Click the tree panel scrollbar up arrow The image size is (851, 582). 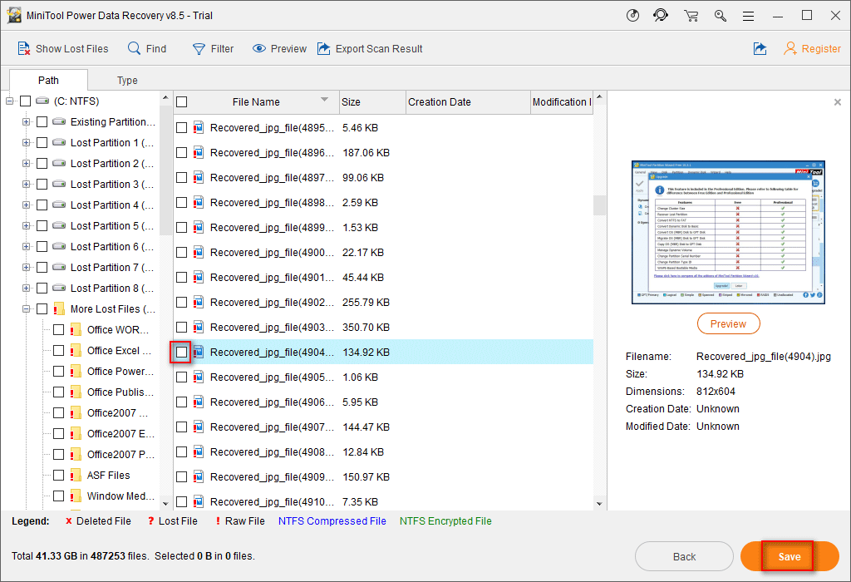coord(165,98)
